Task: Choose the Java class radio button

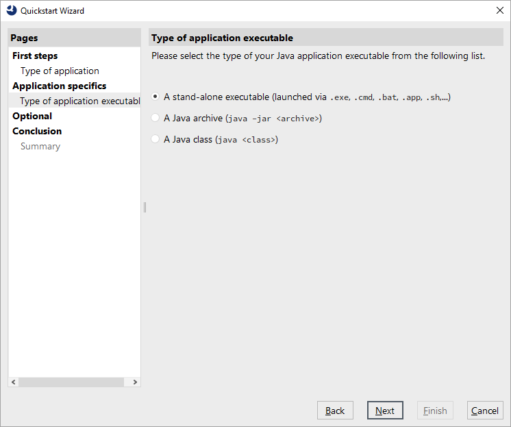Action: (x=155, y=139)
